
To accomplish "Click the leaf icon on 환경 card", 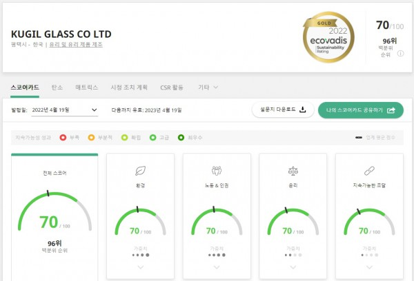I will 140,171.
